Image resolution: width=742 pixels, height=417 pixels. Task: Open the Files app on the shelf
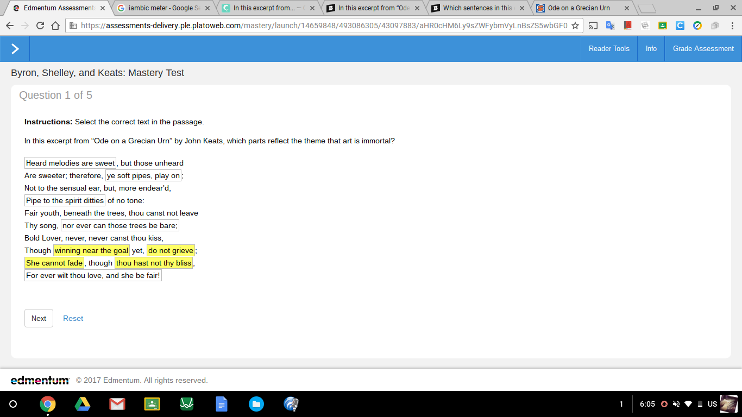pos(256,404)
